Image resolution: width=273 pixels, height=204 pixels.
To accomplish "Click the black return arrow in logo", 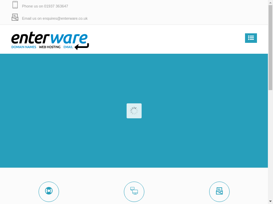I will point(82,47).
